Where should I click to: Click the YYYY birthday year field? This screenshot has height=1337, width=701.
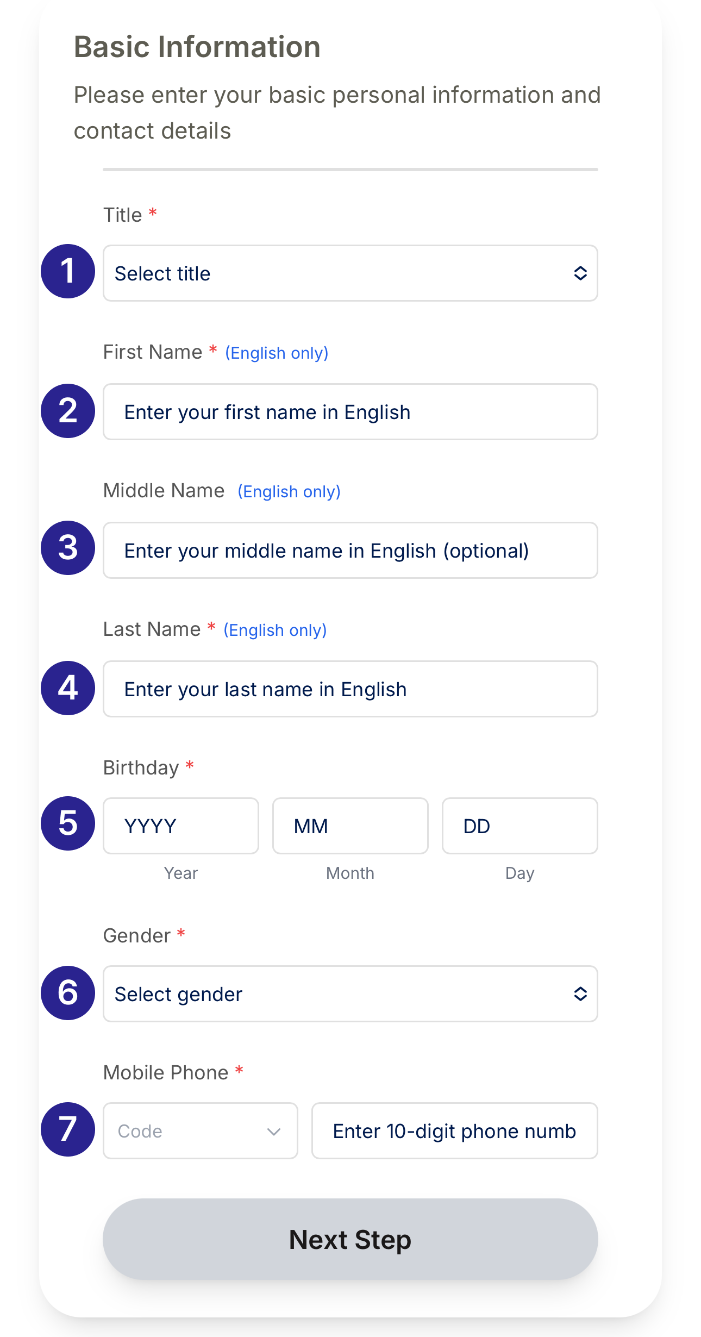[181, 826]
